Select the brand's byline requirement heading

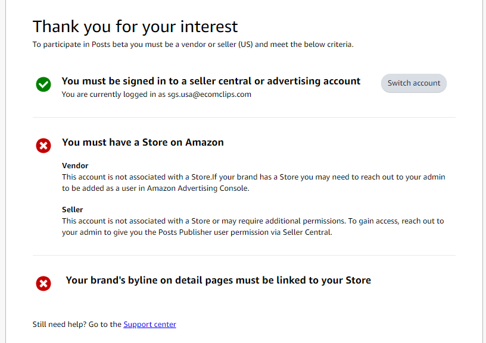[x=218, y=280]
